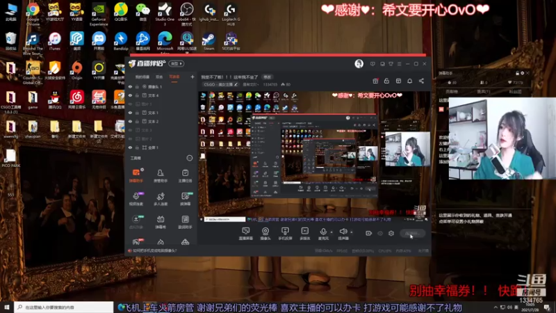556x313 pixels.
Task: Show the hidden 文本 3 layer
Action: 130,130
